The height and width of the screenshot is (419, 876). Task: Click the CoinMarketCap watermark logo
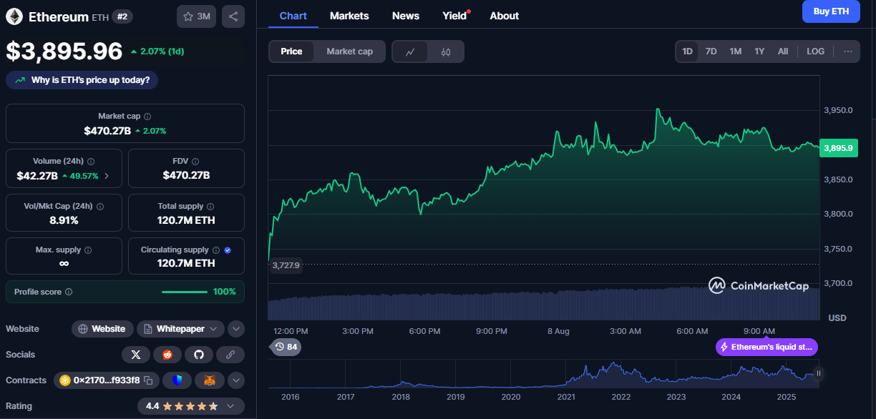tap(759, 286)
